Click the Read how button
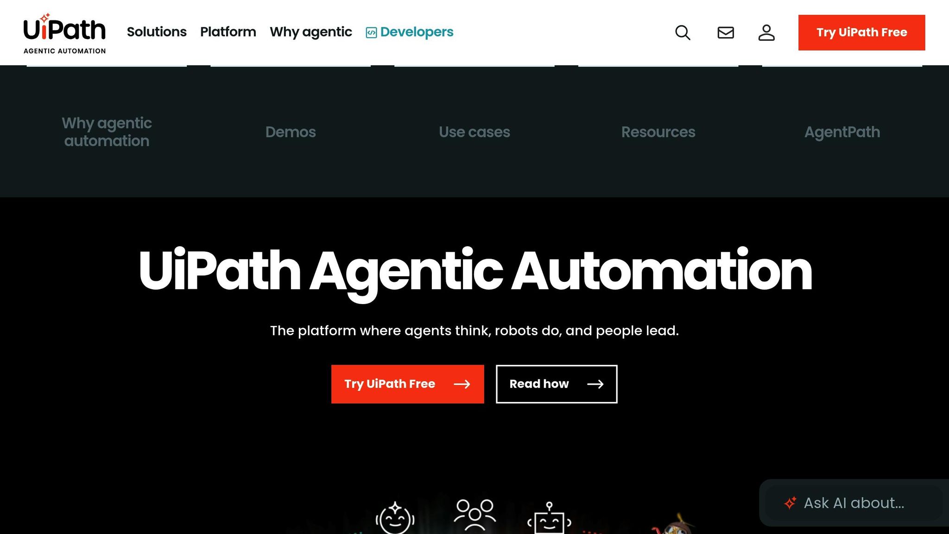 [x=556, y=384]
